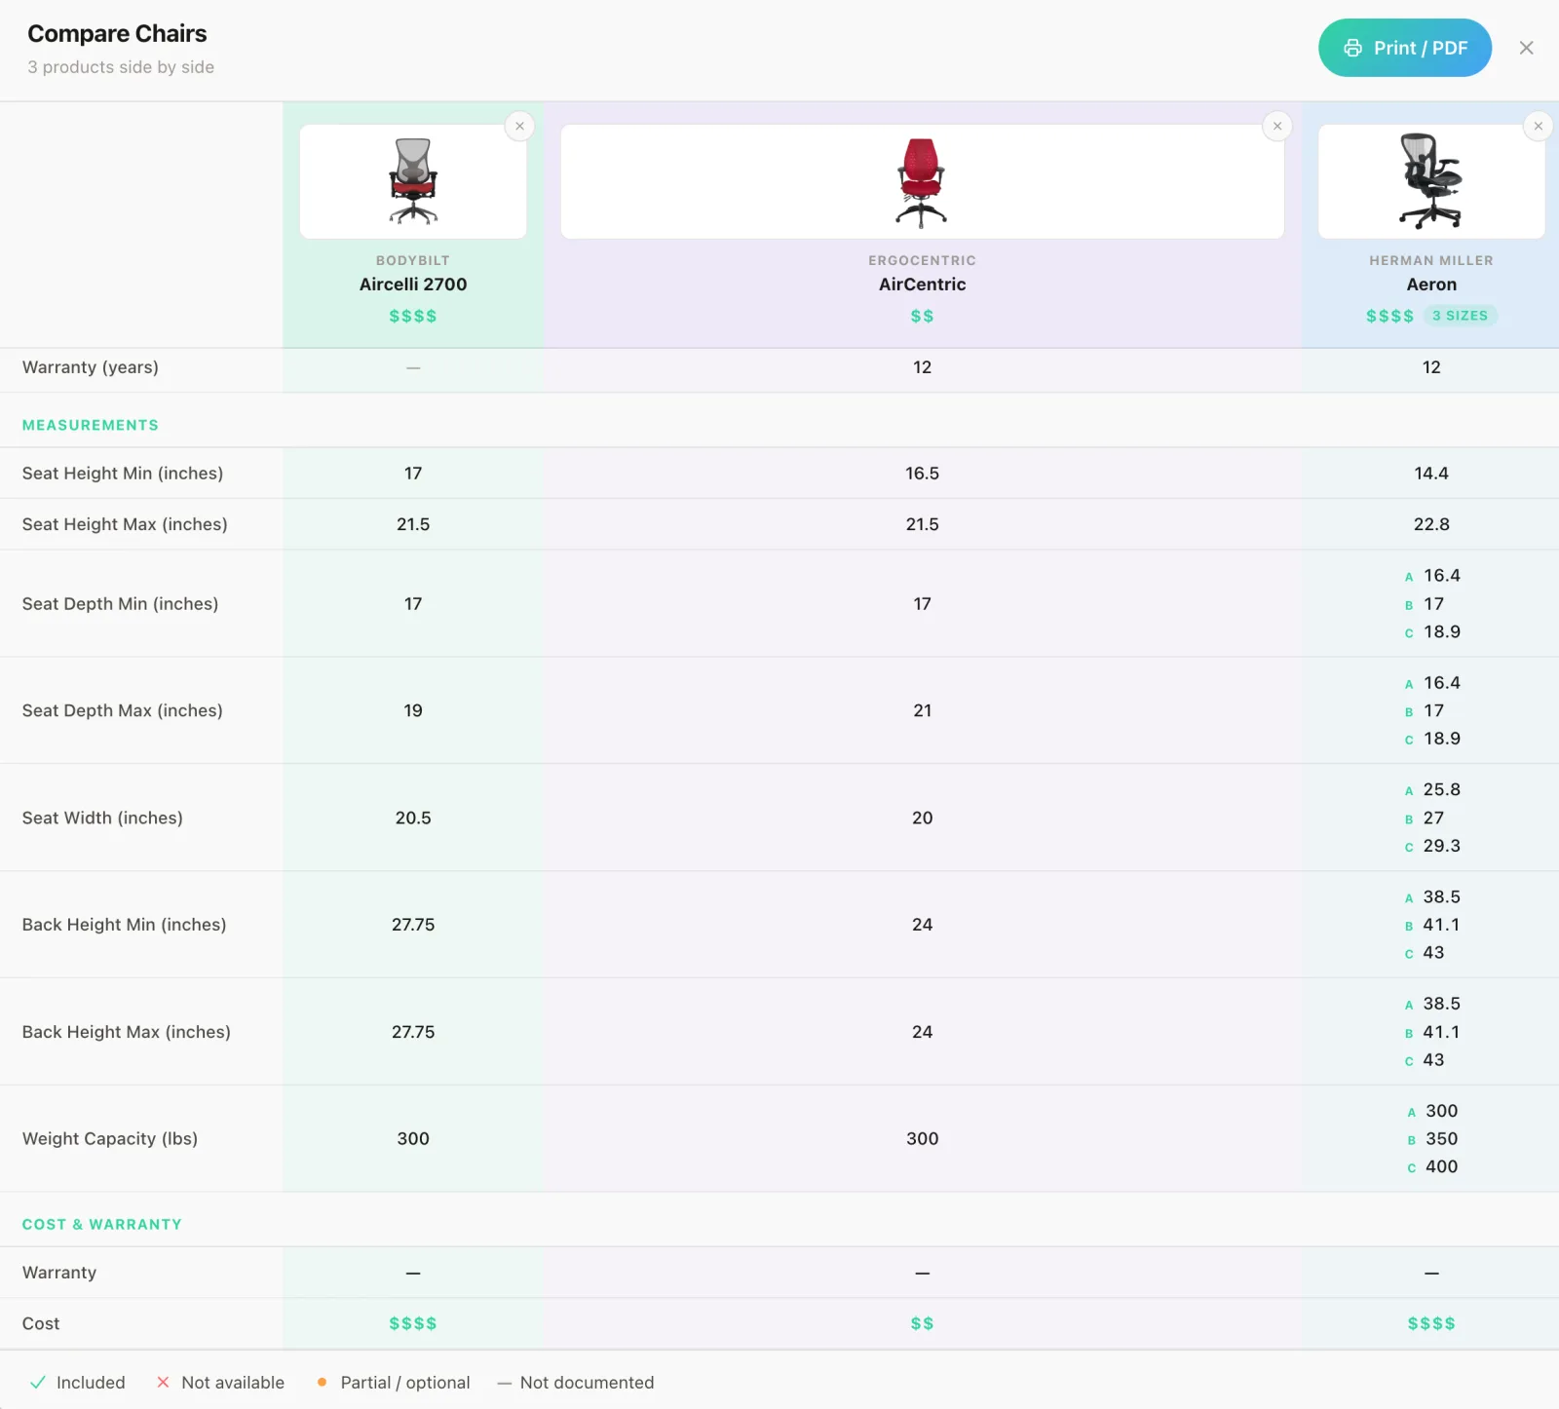Remove AirCentric chair from comparison
Image resolution: width=1559 pixels, height=1409 pixels.
[1276, 126]
